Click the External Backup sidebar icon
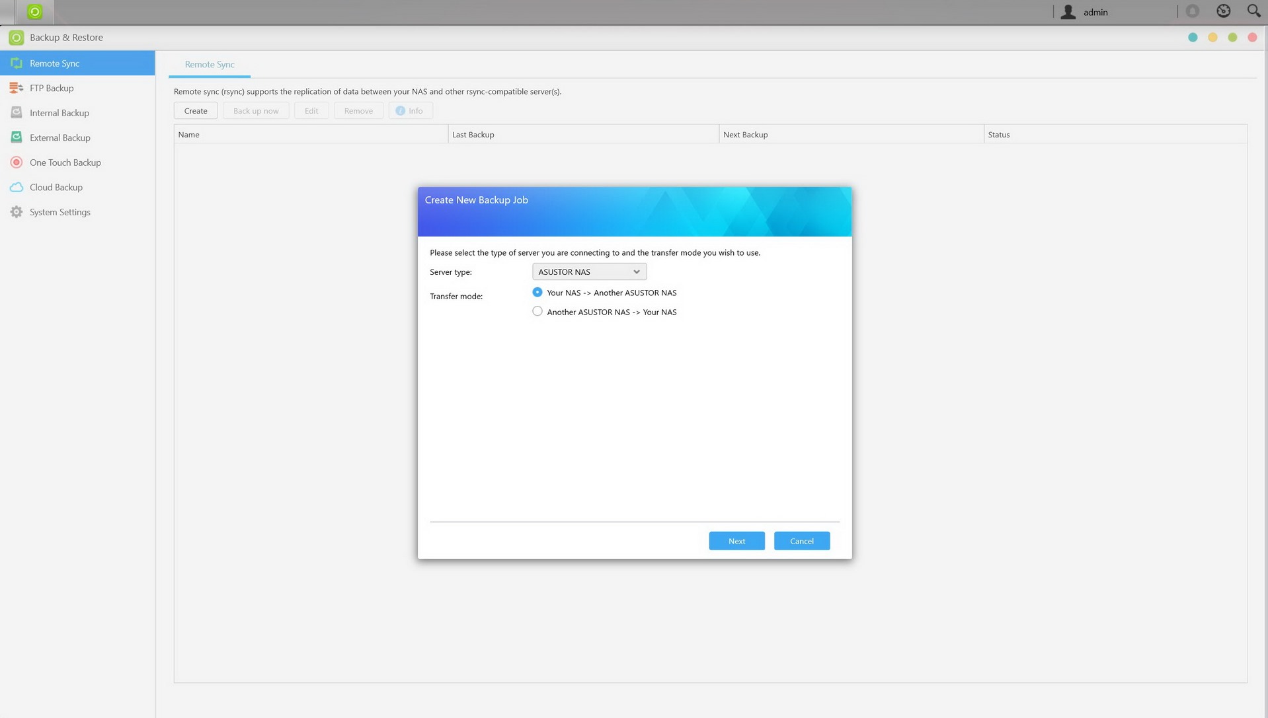Screen dimensions: 1268x718 click(x=17, y=137)
